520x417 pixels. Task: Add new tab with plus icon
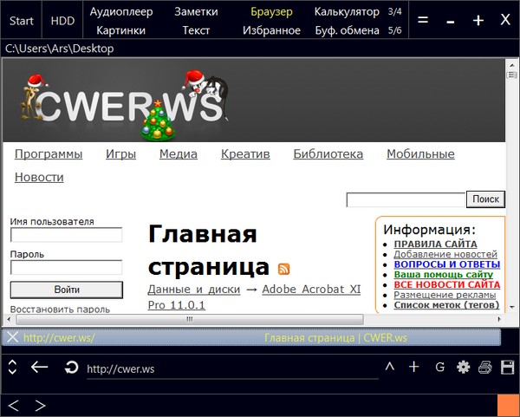pos(414,367)
